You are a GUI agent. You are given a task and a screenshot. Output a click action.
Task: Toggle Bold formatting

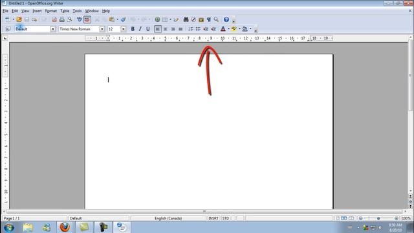tap(133, 29)
